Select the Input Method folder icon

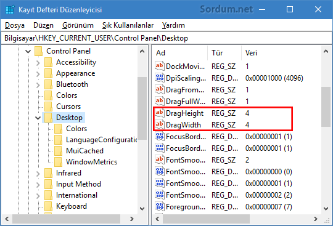click(49, 184)
